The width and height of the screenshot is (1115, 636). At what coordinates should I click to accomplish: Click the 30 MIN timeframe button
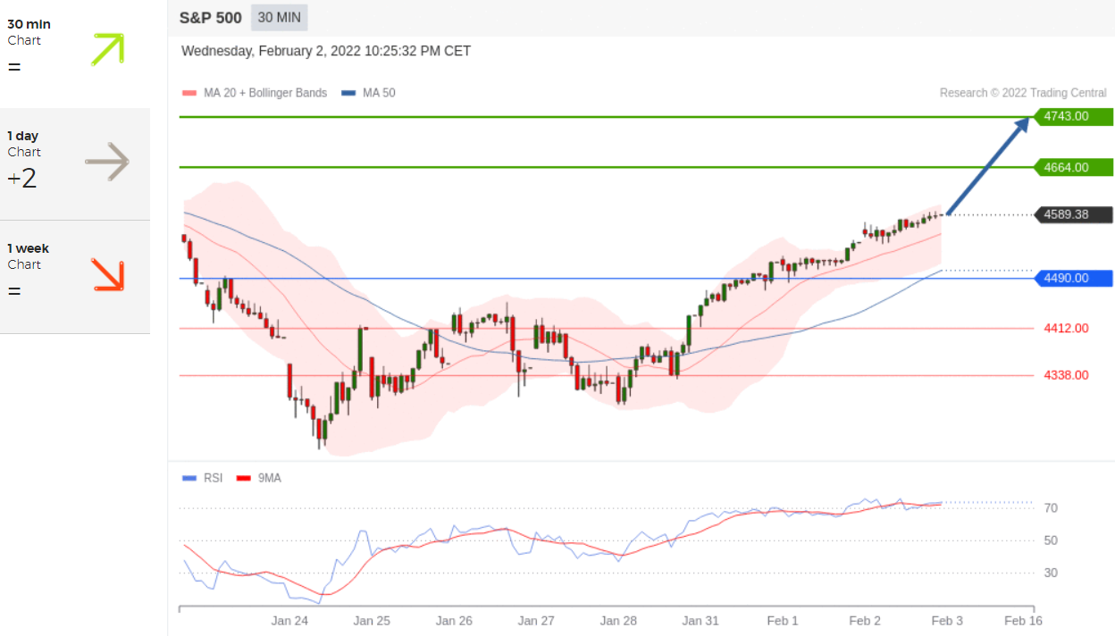point(280,17)
